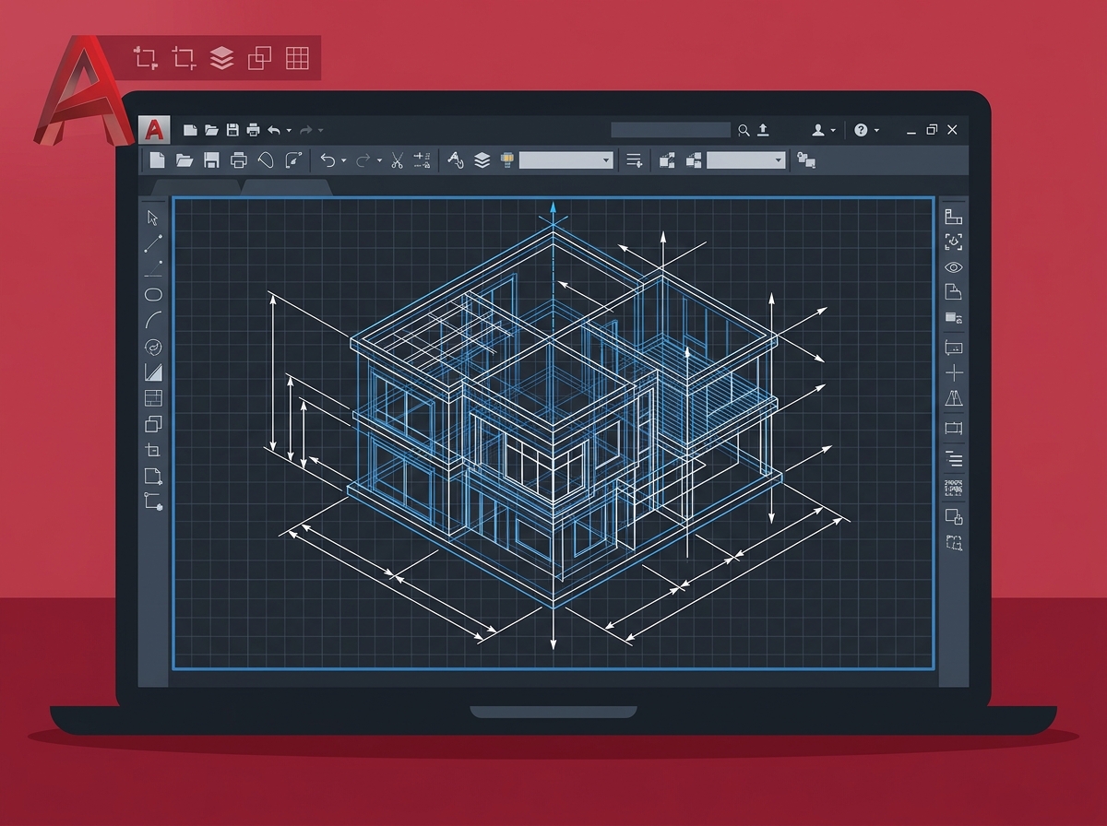The height and width of the screenshot is (826, 1107).
Task: Click New document icon in main toolbar
Action: (158, 160)
